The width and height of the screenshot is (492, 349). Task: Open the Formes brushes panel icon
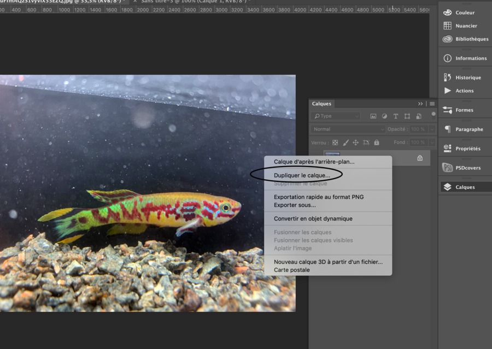(x=447, y=110)
